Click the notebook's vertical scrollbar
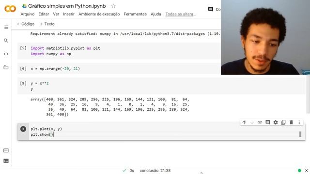The width and height of the screenshot is (310, 174). [308, 95]
